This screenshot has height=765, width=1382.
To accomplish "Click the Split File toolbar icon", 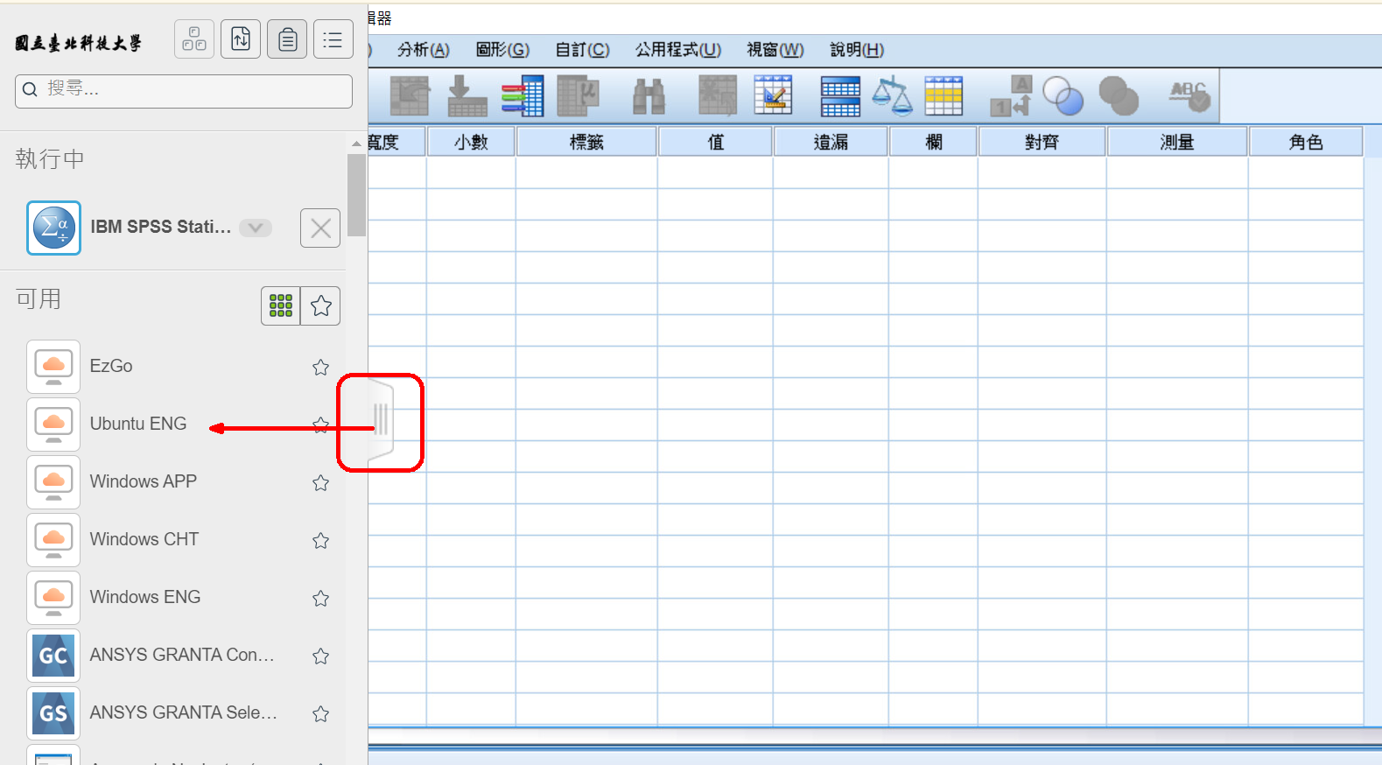I will pos(839,96).
